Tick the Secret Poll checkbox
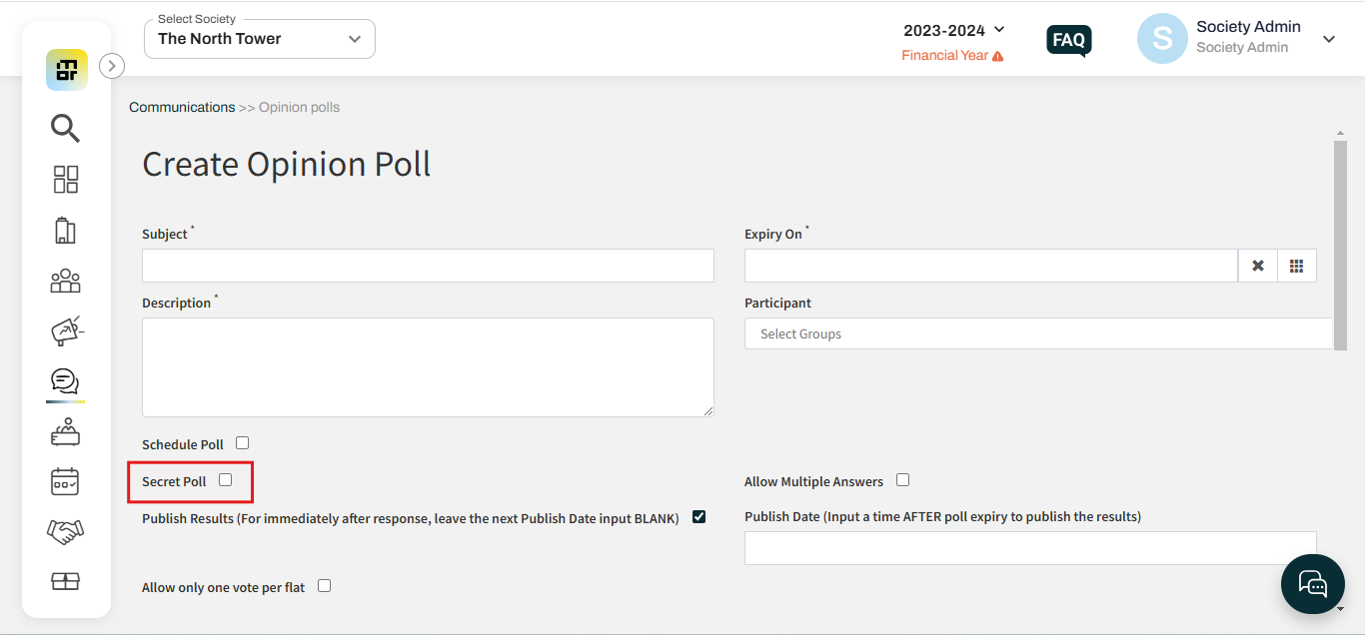 pos(225,480)
